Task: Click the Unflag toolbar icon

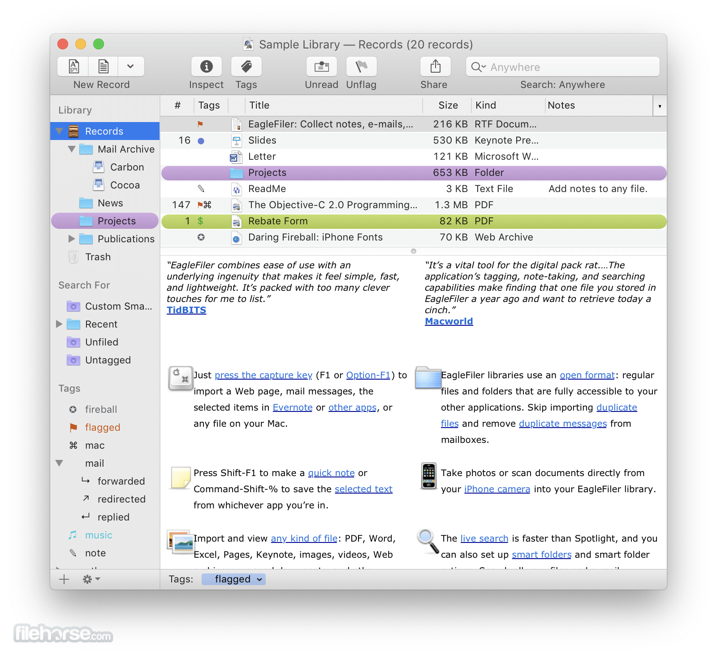Action: (x=361, y=66)
